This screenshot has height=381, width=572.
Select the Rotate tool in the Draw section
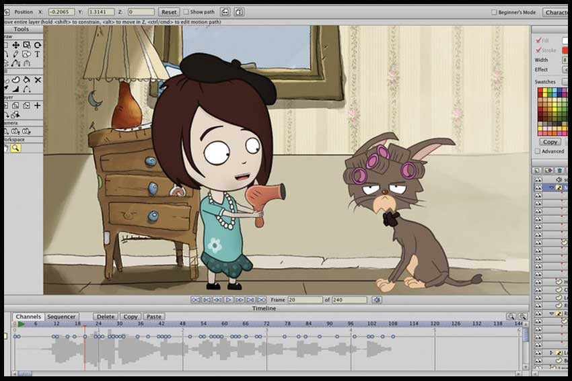[x=37, y=45]
